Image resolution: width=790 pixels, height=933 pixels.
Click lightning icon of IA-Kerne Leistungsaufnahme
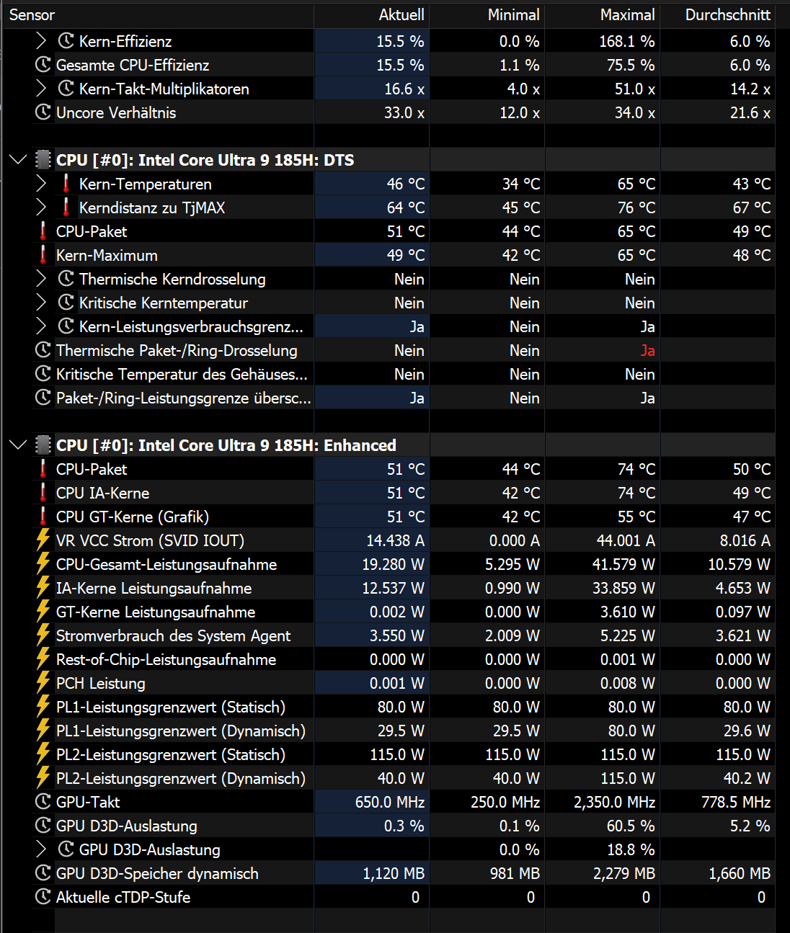[x=43, y=588]
